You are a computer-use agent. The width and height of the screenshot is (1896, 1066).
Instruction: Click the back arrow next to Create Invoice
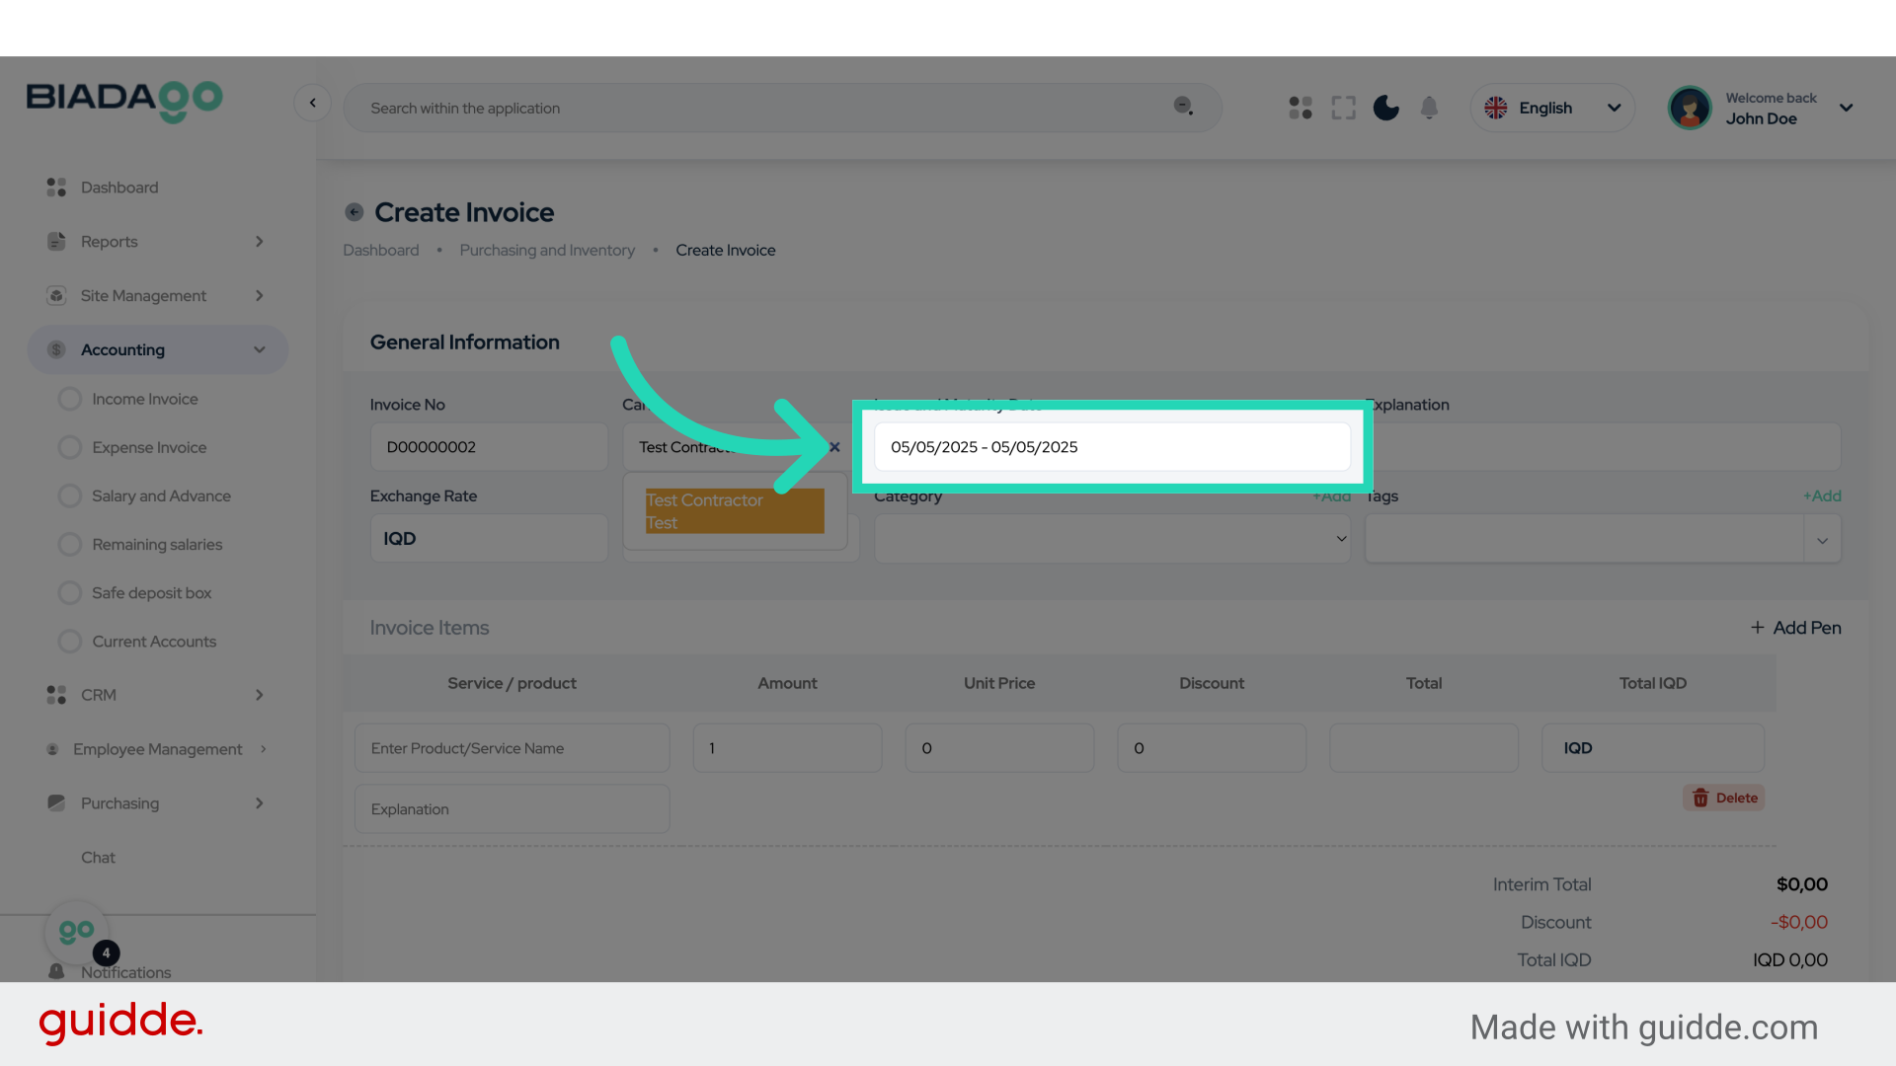[x=354, y=211]
